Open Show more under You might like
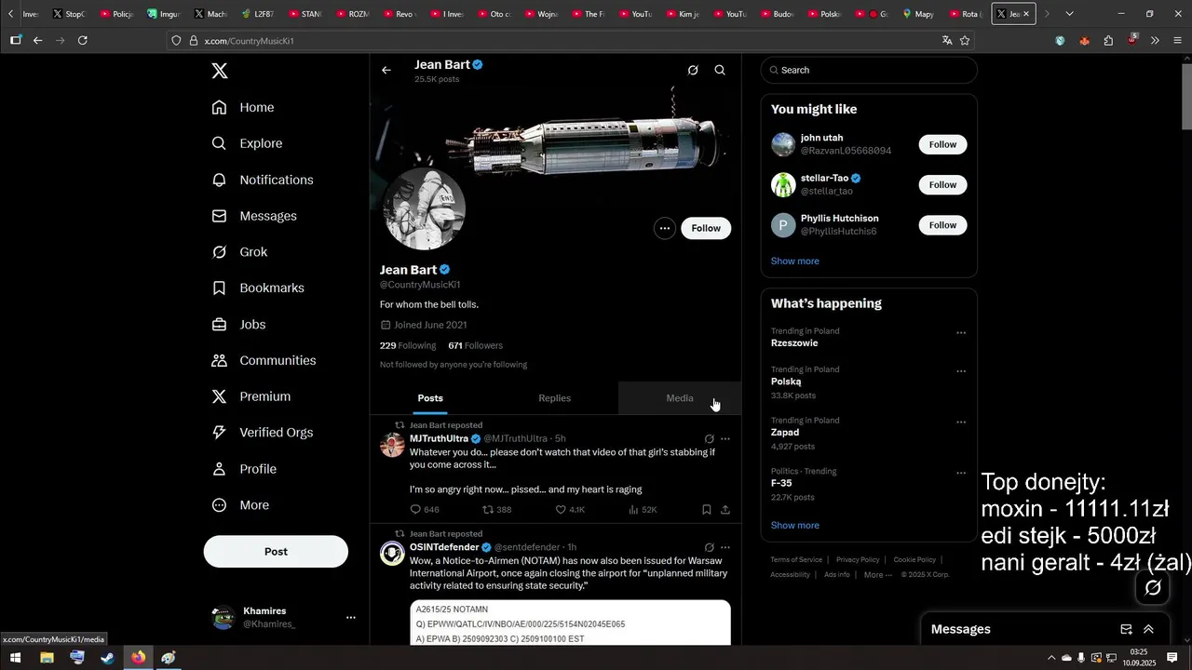Screen dimensions: 1192x670 (795, 261)
